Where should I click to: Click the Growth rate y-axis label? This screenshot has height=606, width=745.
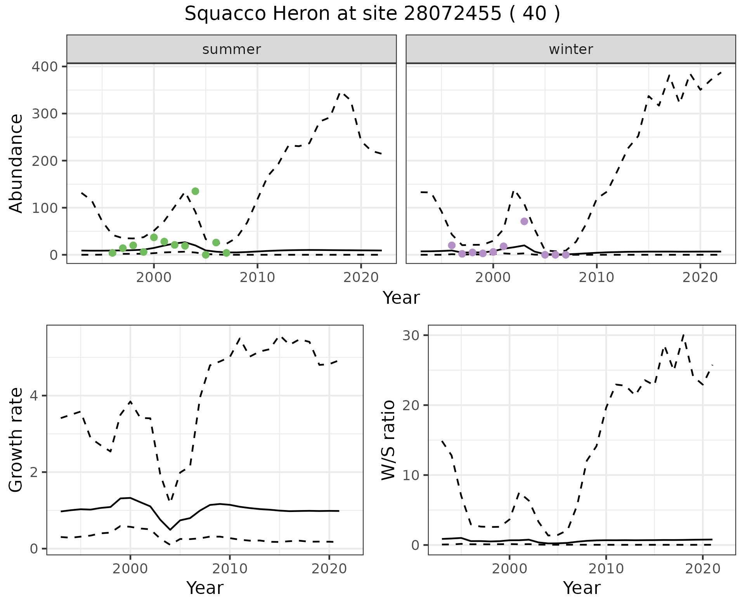pyautogui.click(x=16, y=440)
